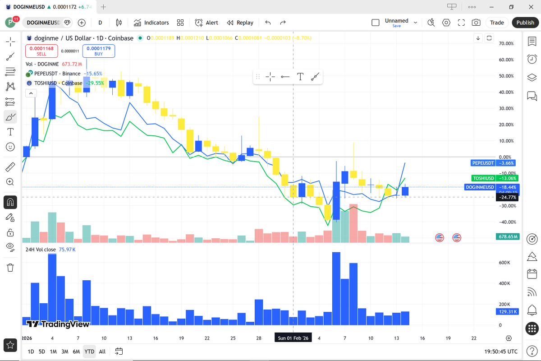Select the 1M date range tab

pos(53,352)
